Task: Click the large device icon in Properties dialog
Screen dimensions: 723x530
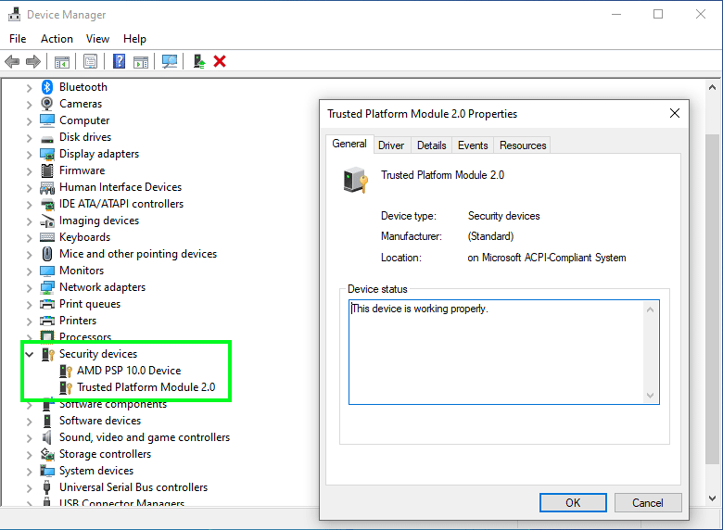Action: click(356, 180)
